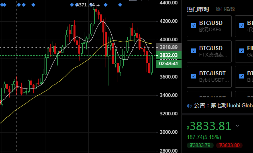The image size is (253, 153).
Task: Open the BTC/USD 欧易OKEx pair card
Action: click(209, 26)
